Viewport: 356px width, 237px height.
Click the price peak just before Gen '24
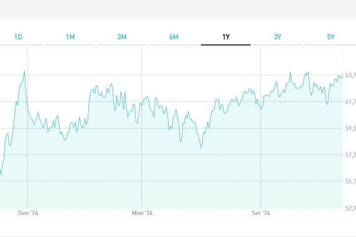pyautogui.click(x=24, y=71)
